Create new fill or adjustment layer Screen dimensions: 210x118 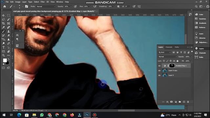176,102
